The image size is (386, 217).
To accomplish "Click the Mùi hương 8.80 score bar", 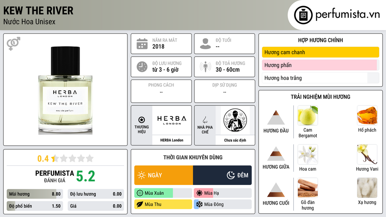I will point(35,194).
